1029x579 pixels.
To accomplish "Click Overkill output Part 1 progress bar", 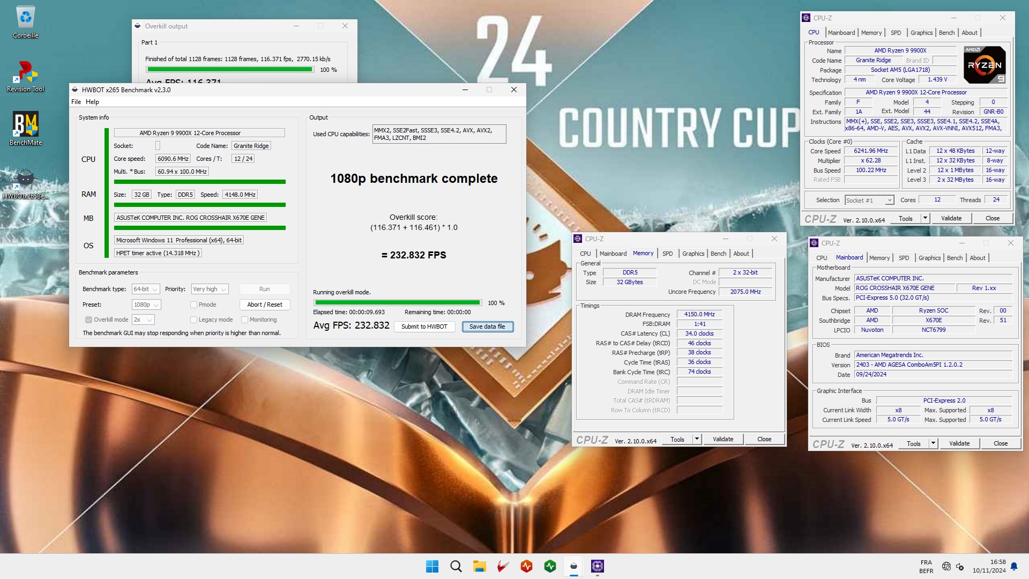I will pos(230,69).
